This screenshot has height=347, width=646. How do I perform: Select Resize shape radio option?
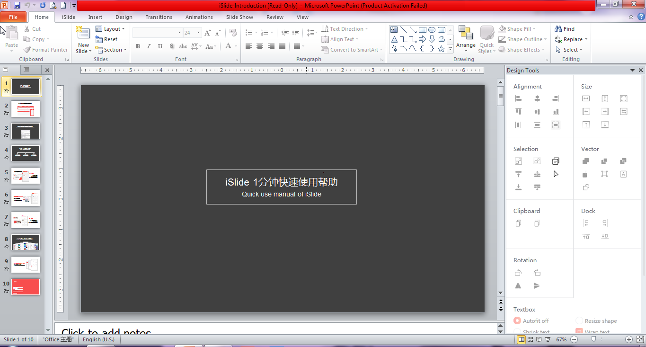(579, 321)
